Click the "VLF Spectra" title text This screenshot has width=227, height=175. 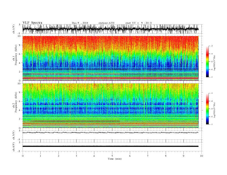[32, 23]
